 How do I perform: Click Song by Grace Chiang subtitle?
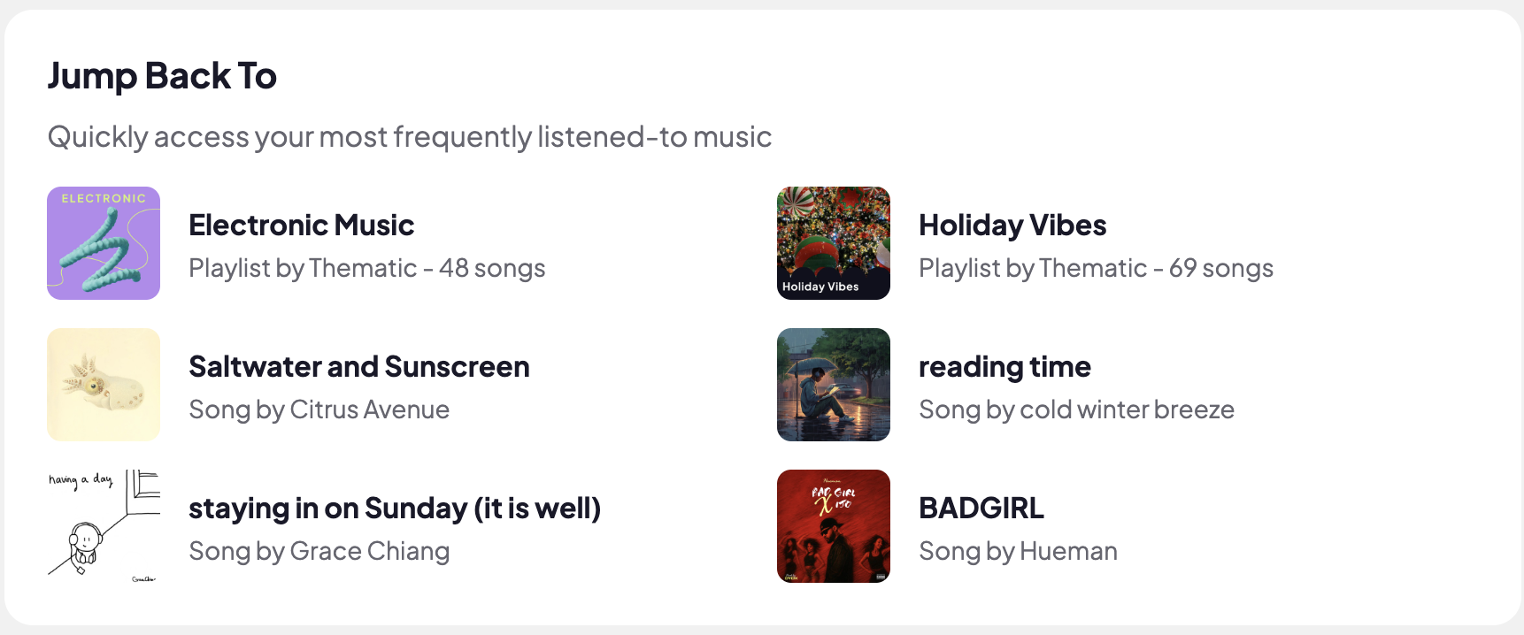[x=319, y=551]
